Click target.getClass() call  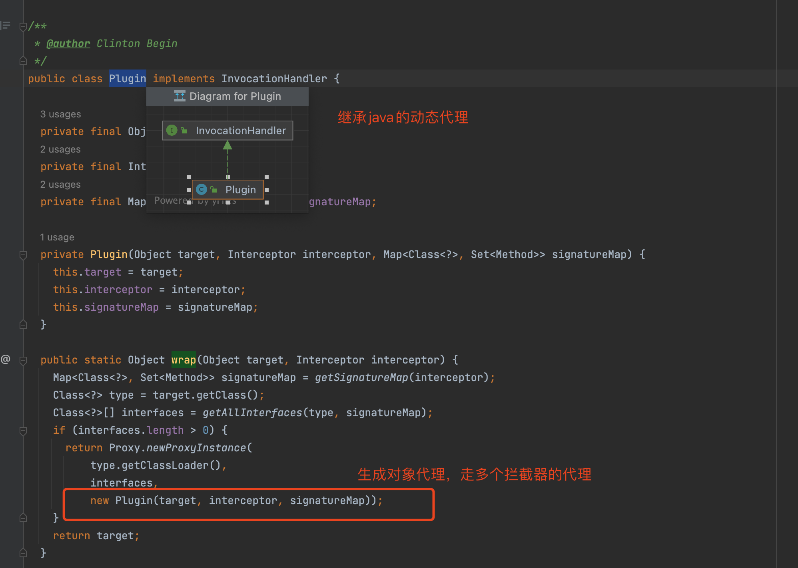205,395
